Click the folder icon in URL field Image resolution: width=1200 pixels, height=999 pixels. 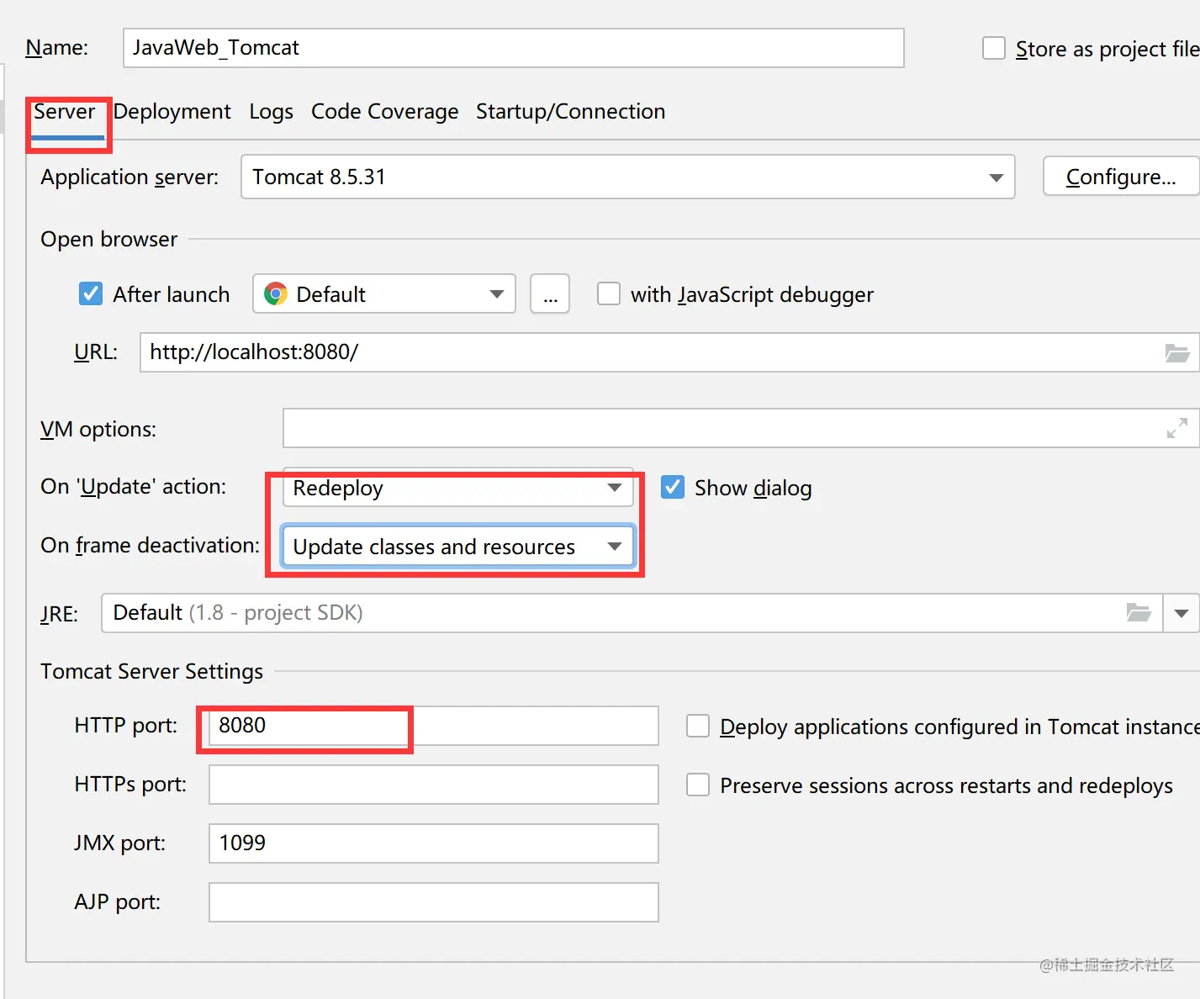1176,353
